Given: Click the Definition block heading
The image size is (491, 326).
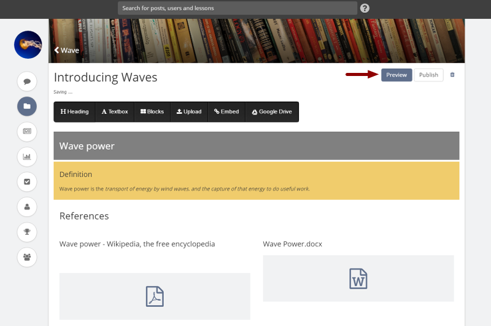Looking at the screenshot, I should (x=75, y=175).
